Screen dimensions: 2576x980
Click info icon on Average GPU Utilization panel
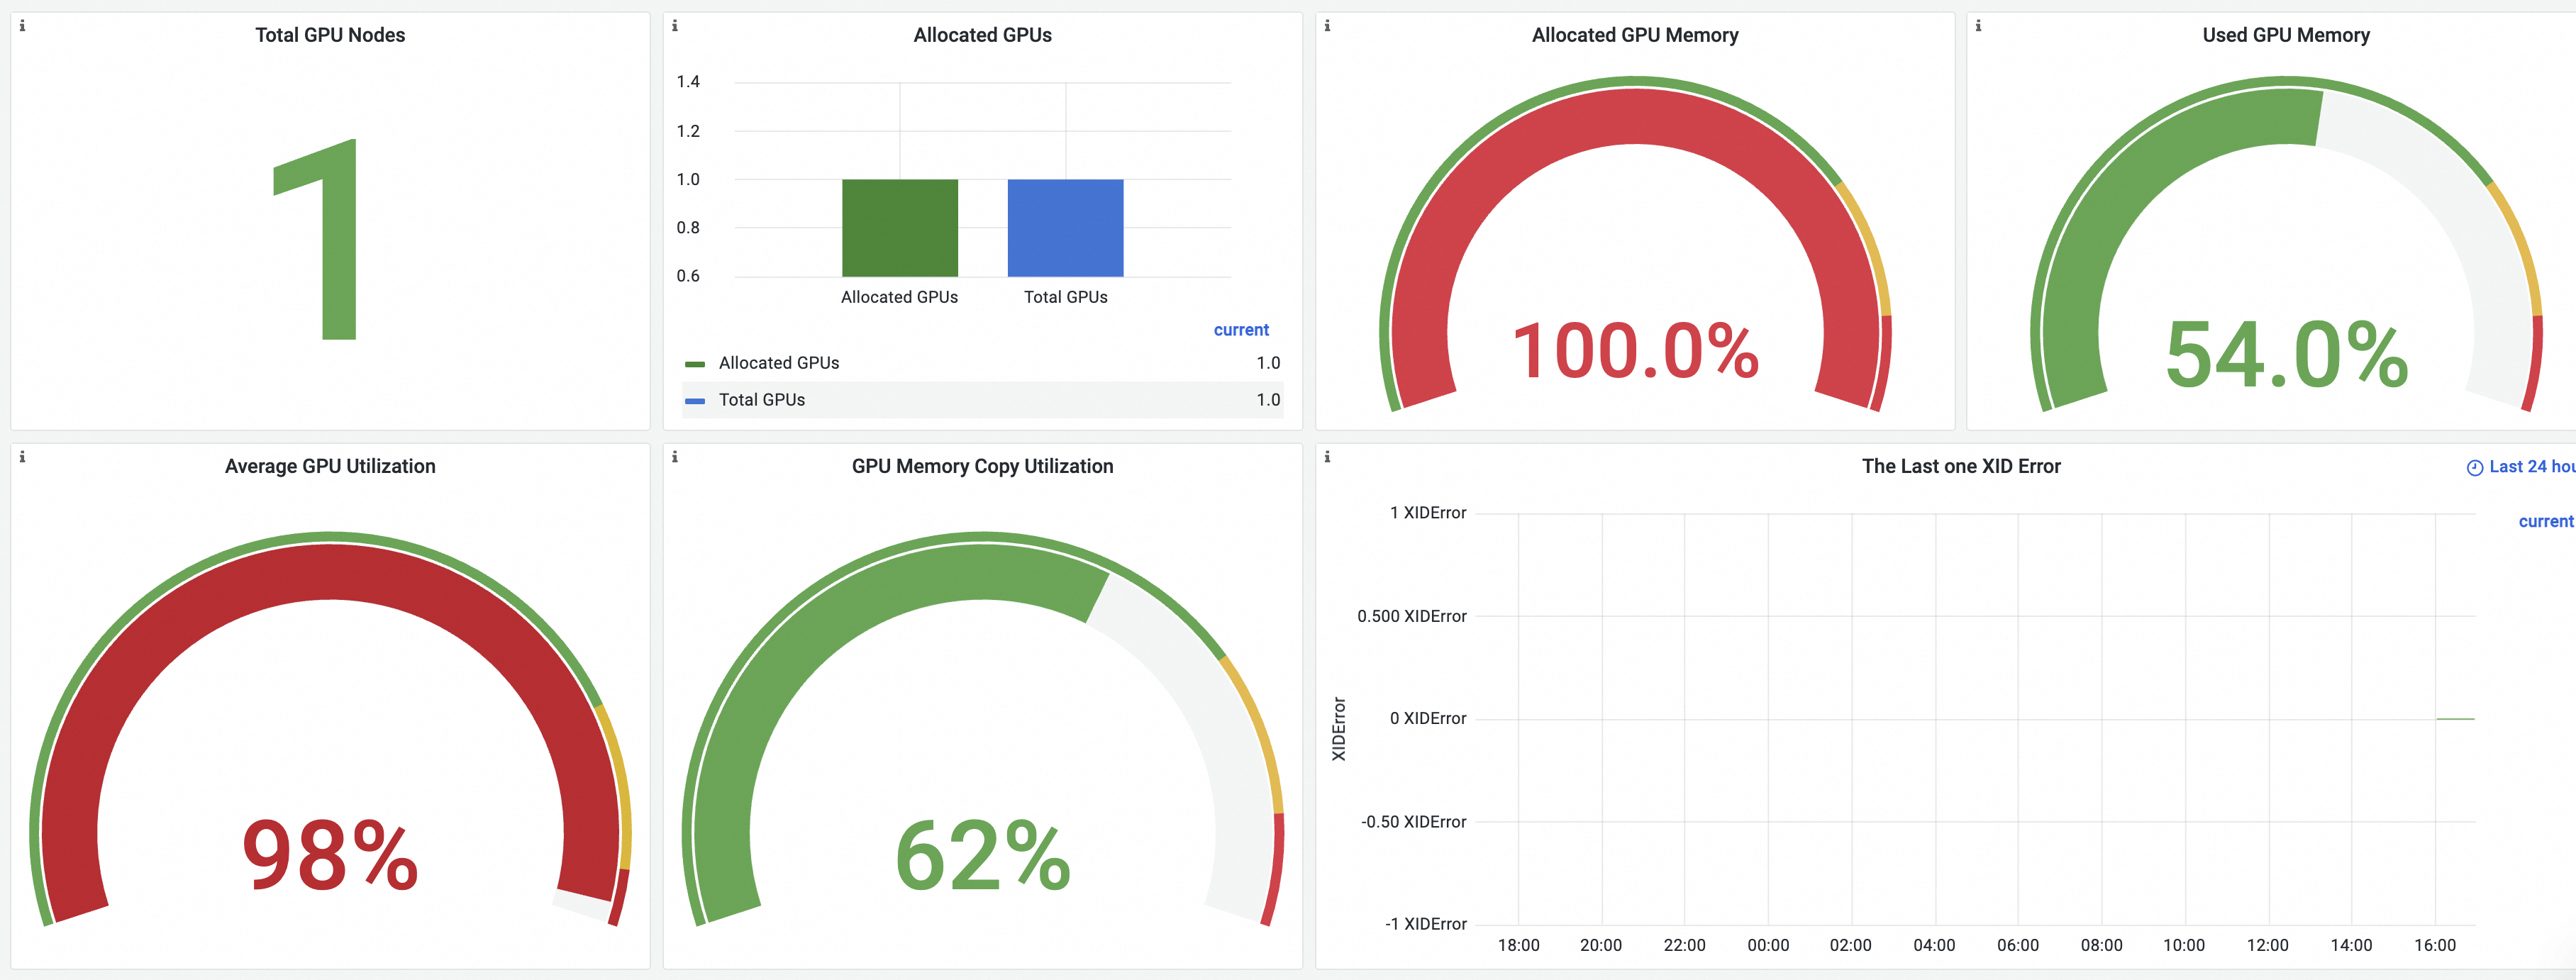point(22,457)
